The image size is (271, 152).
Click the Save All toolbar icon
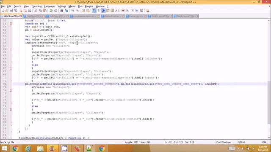(16, 11)
